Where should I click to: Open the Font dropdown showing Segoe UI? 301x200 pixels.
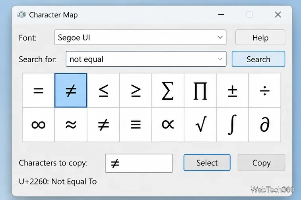click(140, 37)
